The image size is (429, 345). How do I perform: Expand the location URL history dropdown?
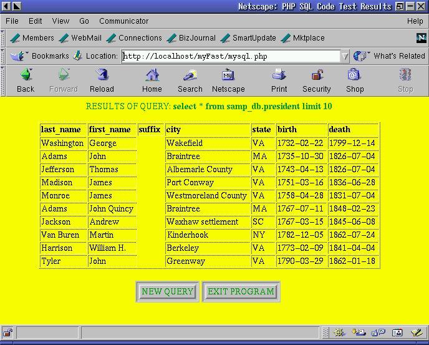[345, 56]
